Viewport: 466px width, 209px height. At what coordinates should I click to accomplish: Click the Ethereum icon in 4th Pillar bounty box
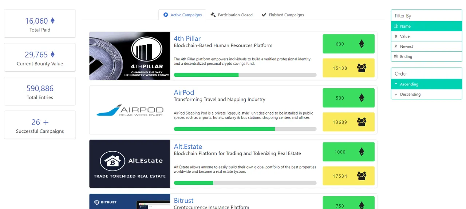(362, 44)
